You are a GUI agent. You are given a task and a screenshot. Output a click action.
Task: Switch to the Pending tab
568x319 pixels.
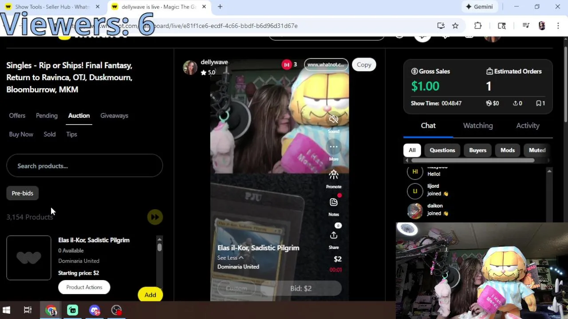click(47, 116)
